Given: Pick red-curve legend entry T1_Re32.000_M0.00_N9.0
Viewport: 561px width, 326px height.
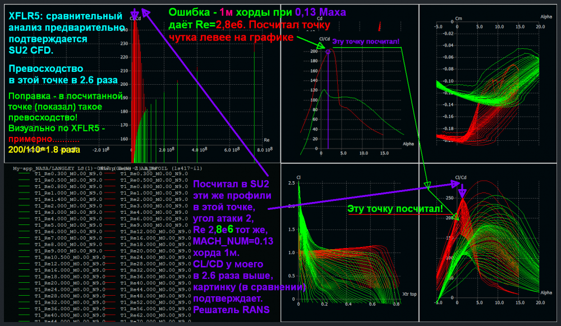Looking at the screenshot, I should tap(155, 270).
